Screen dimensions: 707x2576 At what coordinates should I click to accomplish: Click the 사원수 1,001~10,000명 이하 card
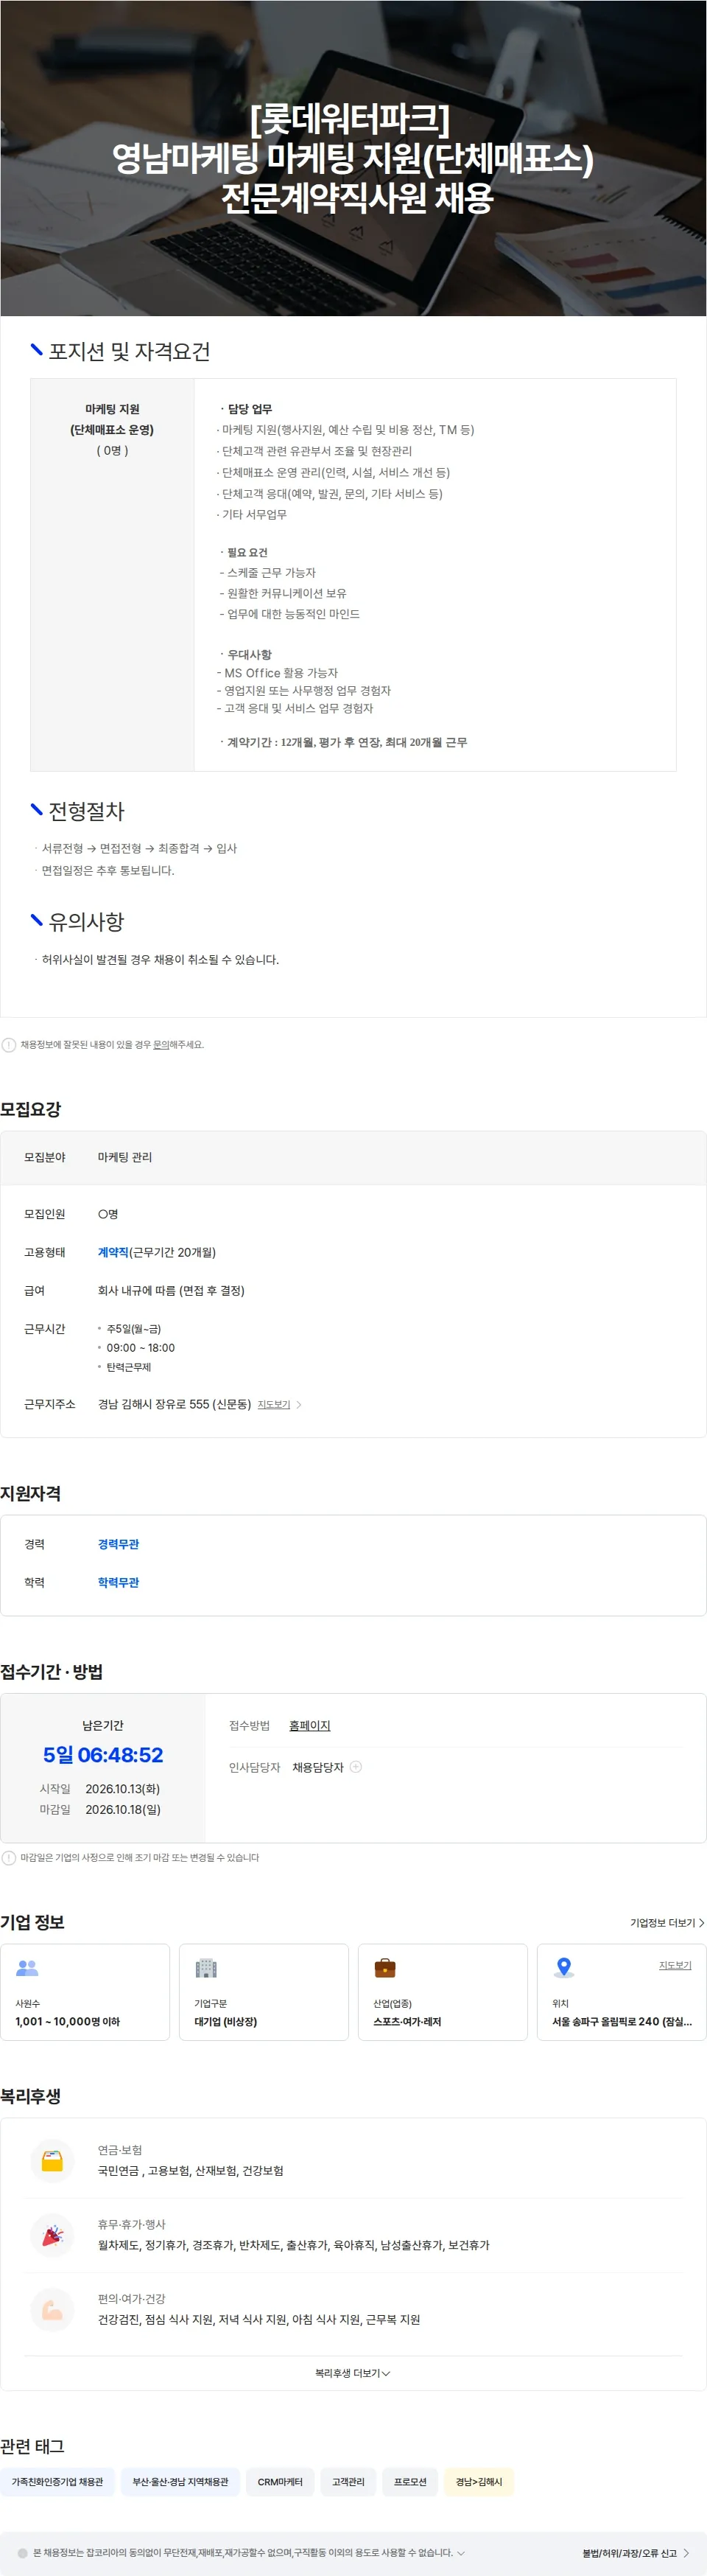(85, 1992)
